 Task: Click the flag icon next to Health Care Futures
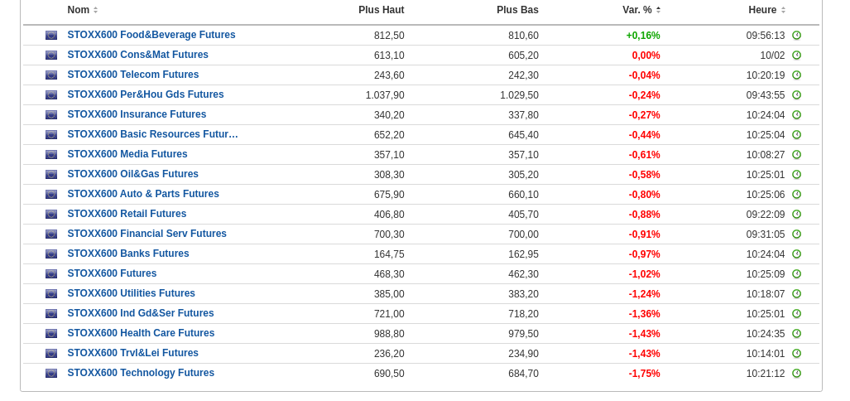pyautogui.click(x=51, y=334)
